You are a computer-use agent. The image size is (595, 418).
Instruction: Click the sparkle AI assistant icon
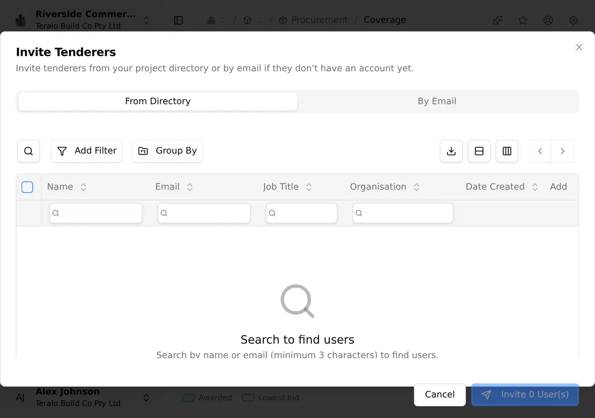pos(497,20)
